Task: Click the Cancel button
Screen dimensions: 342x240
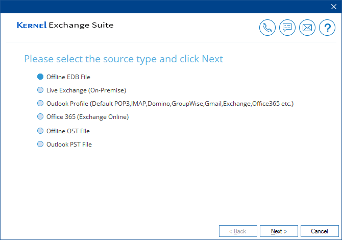Action: (320, 231)
